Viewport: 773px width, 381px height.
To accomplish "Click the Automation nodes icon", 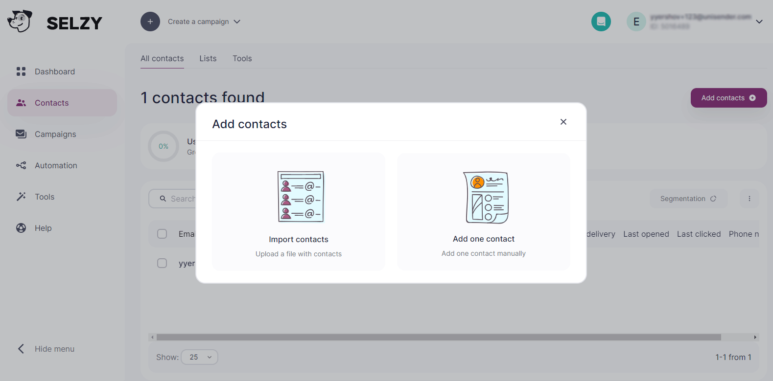I will click(x=21, y=165).
